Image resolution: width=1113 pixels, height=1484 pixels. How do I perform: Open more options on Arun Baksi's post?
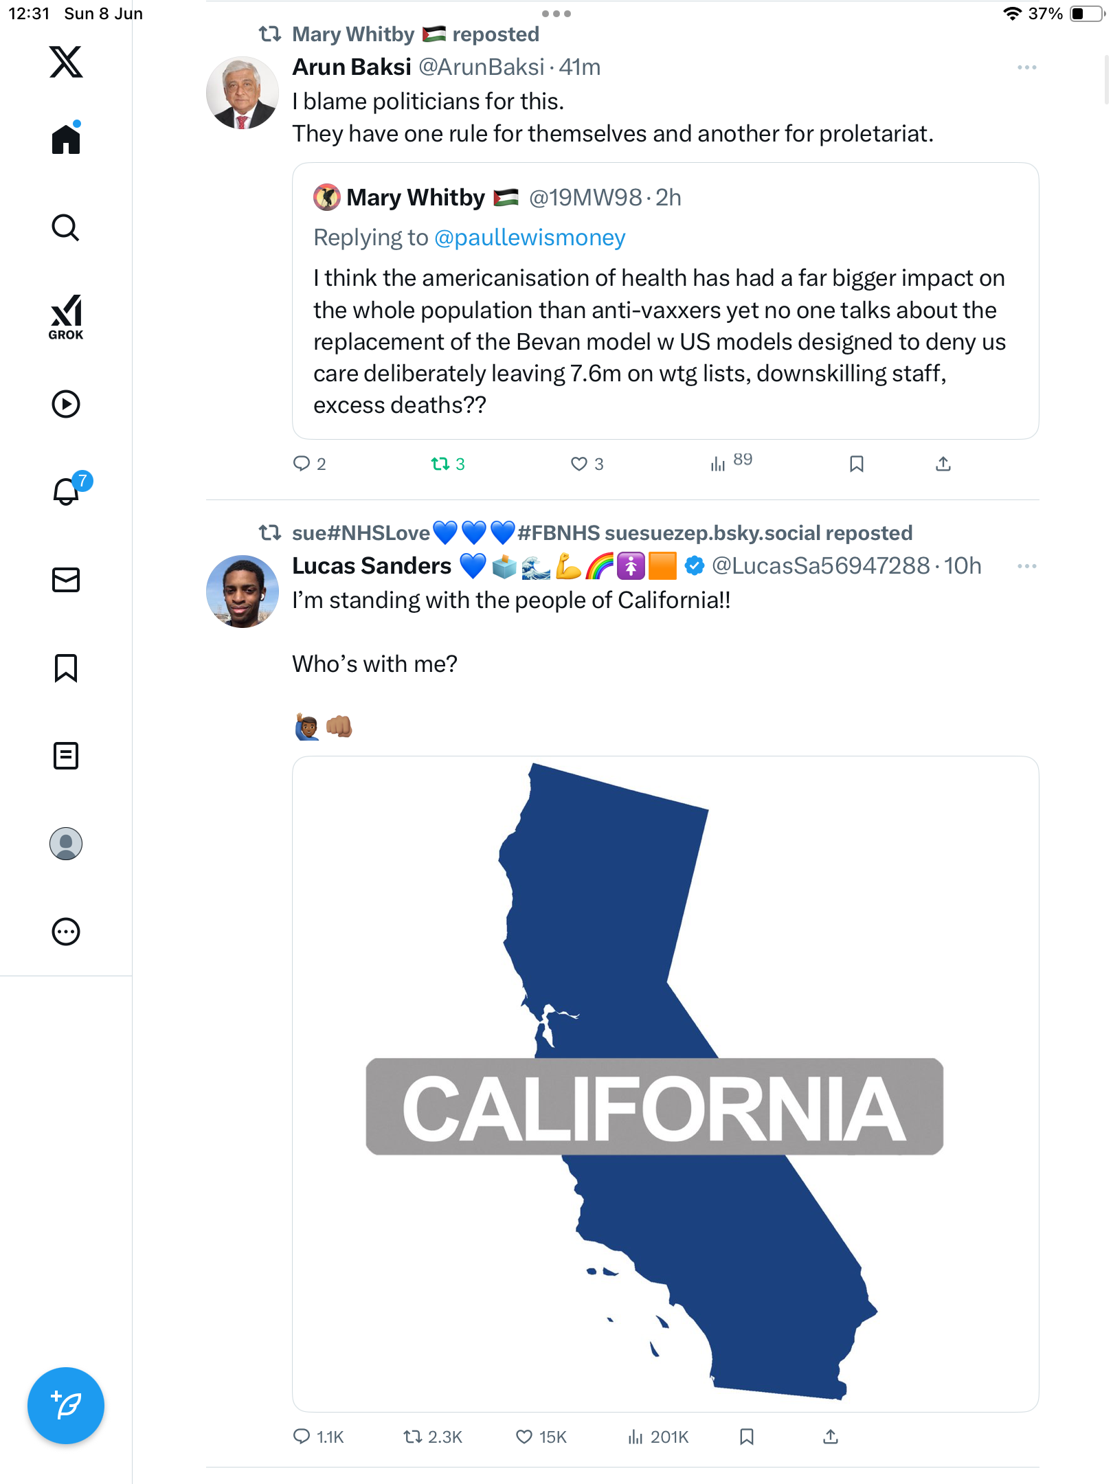click(x=1026, y=67)
